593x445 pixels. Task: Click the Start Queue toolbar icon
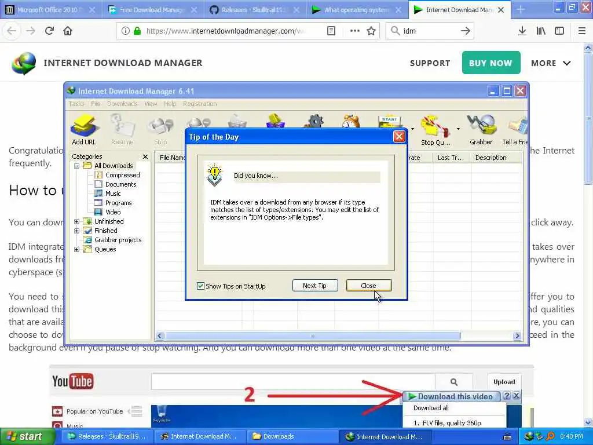coord(390,121)
